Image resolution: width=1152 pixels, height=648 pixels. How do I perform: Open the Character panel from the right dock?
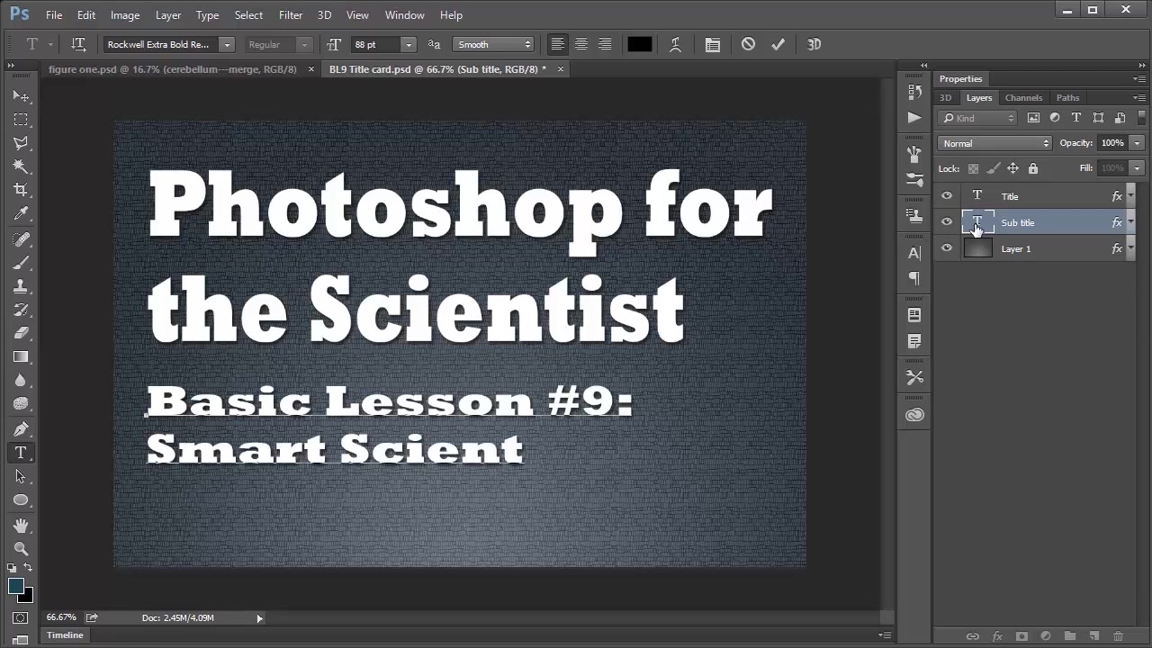[914, 252]
